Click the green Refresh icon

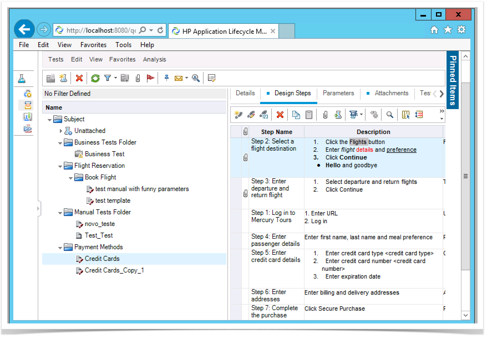click(95, 78)
